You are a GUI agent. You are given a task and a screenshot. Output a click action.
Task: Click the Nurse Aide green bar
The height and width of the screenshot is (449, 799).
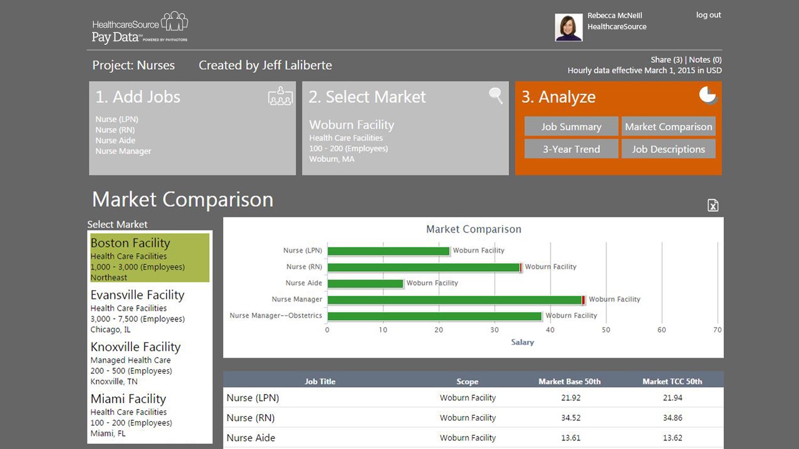pos(365,284)
